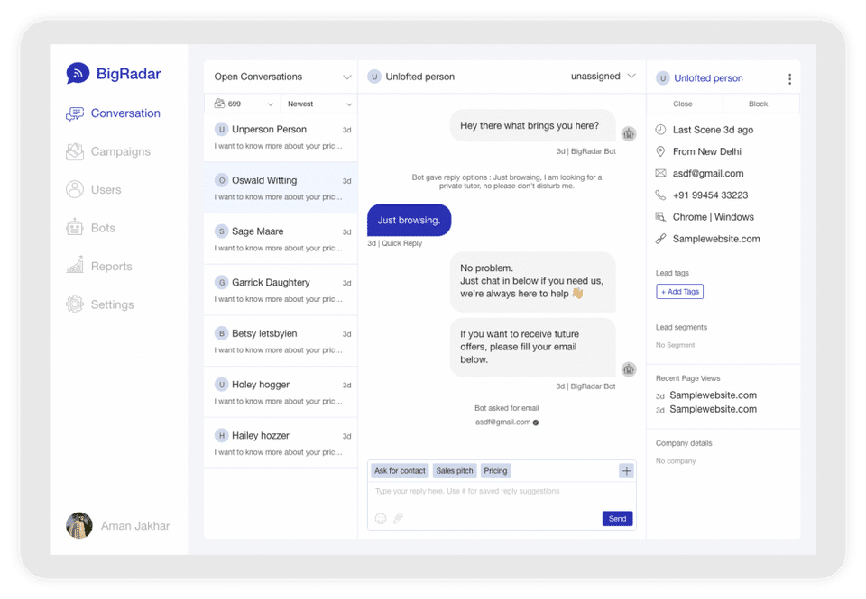
Task: Click the verified dot next to asdf@gmail.com
Action: click(x=536, y=422)
